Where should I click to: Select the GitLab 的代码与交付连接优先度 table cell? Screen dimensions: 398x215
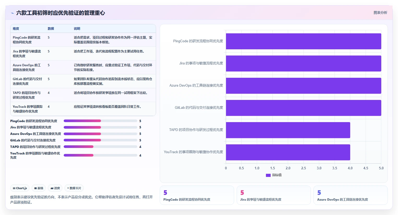(x=27, y=81)
